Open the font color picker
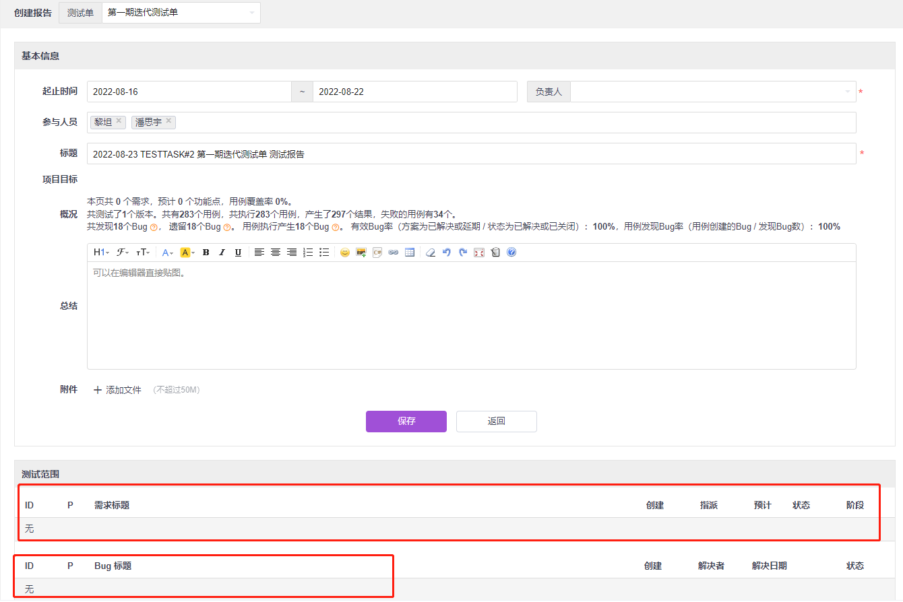The image size is (903, 602). [x=168, y=253]
